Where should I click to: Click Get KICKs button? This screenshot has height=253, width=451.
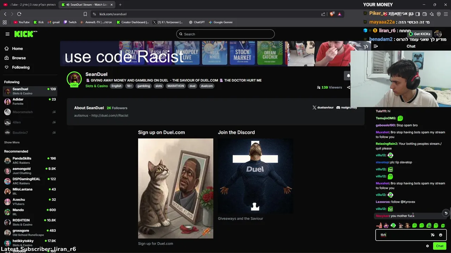point(420,34)
